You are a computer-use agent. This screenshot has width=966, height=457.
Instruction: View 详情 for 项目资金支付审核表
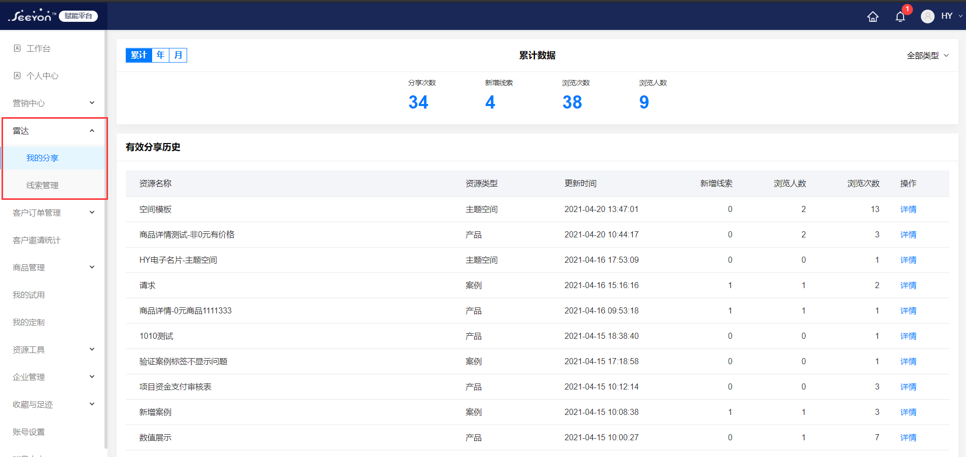click(x=908, y=386)
